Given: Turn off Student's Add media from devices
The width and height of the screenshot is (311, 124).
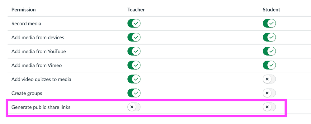Looking at the screenshot, I should (x=269, y=37).
